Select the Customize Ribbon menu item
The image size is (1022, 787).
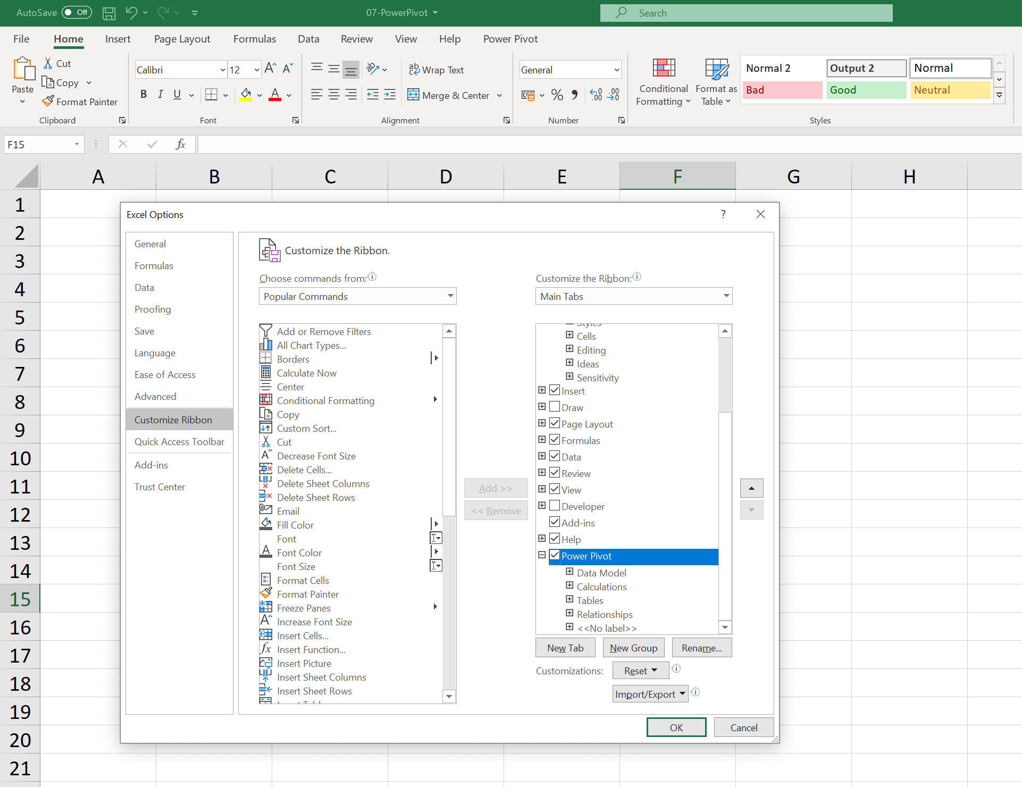click(174, 419)
